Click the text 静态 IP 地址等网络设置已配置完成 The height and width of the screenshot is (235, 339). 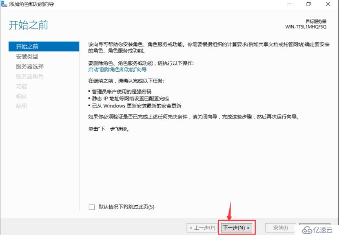point(131,99)
